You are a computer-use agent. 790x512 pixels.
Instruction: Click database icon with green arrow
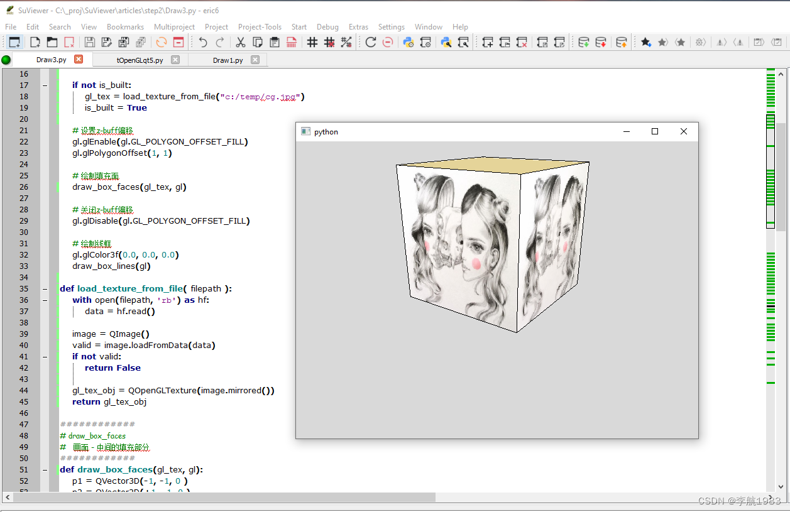(584, 42)
